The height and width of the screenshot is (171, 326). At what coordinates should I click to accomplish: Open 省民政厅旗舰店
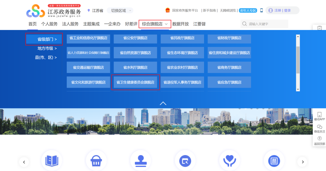tap(182, 39)
